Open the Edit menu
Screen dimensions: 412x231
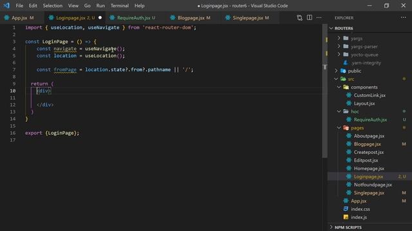click(x=33, y=6)
